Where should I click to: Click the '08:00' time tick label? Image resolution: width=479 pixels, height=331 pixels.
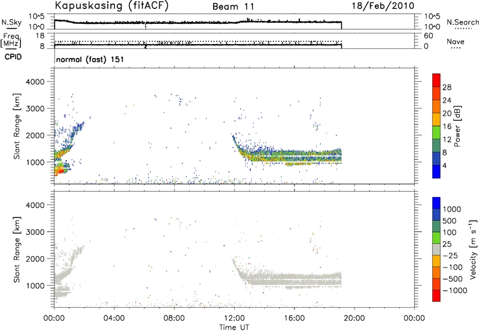point(174,318)
